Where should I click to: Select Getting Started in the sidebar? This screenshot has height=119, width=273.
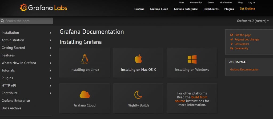point(13,48)
